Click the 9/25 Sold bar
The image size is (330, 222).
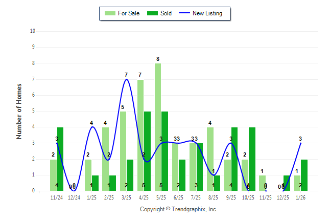234,159
